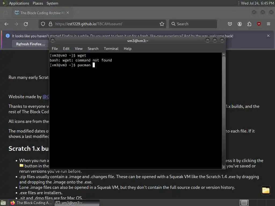Dismiss the Refresh Firefox notification bar
The width and height of the screenshot is (275, 206).
[268, 36]
